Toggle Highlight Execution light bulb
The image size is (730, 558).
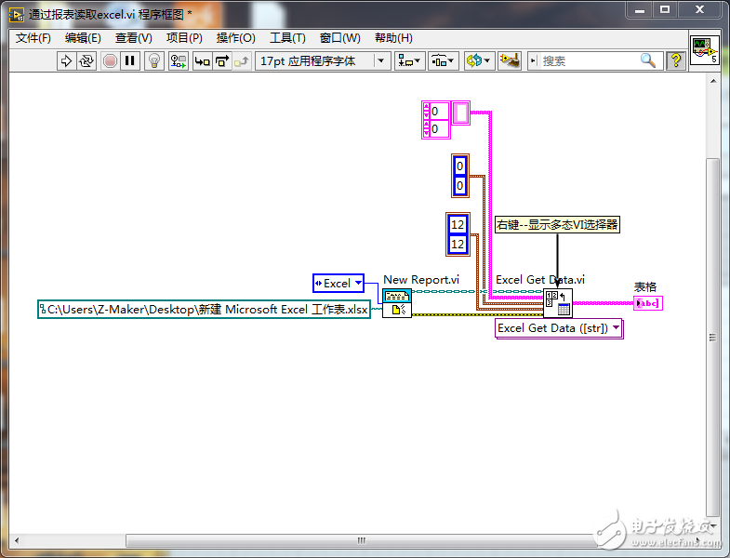click(x=154, y=61)
